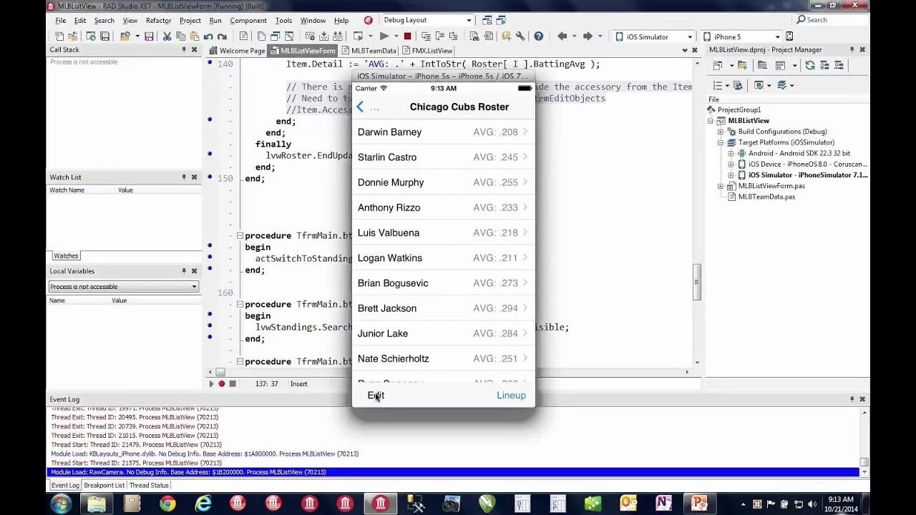Open the Local Variables process dropdown
Image resolution: width=916 pixels, height=515 pixels.
(194, 287)
